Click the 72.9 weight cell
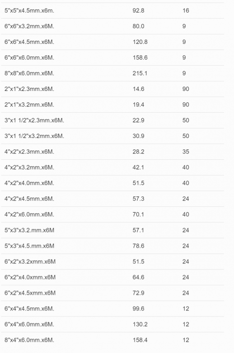234x353 pixels. (x=138, y=293)
